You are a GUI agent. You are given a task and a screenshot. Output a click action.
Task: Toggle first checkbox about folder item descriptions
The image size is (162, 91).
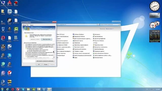[x=26, y=44]
